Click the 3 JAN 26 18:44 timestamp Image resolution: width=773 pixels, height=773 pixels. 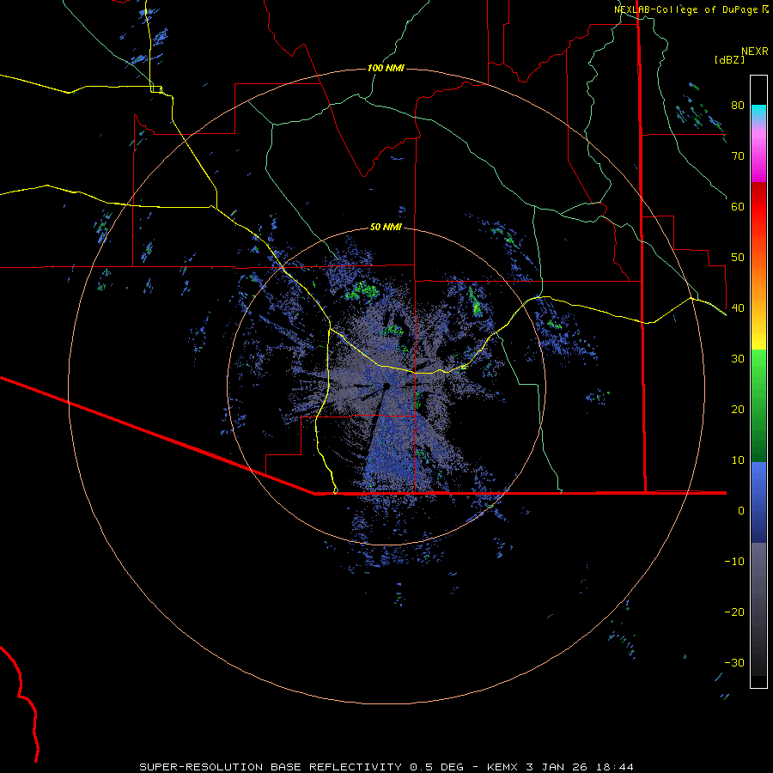(581, 767)
